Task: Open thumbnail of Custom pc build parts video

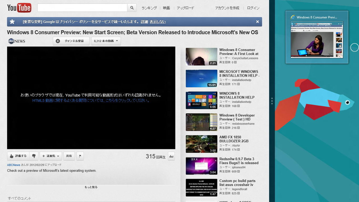Action: tap(201, 188)
